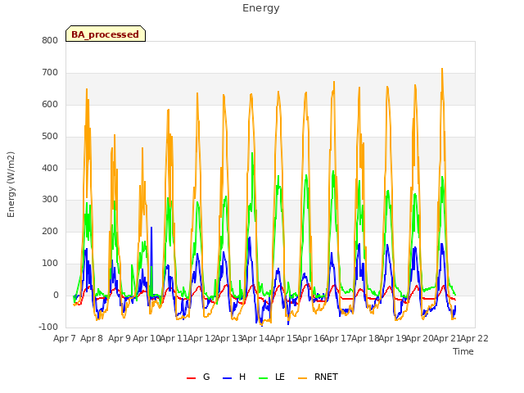
Task: Click the Energy (W/m2) y-axis label
Action: pyautogui.click(x=11, y=184)
